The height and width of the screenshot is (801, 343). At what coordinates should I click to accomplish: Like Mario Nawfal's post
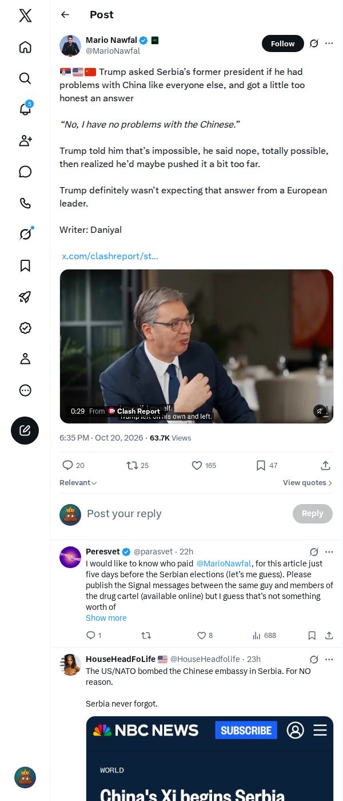point(204,465)
